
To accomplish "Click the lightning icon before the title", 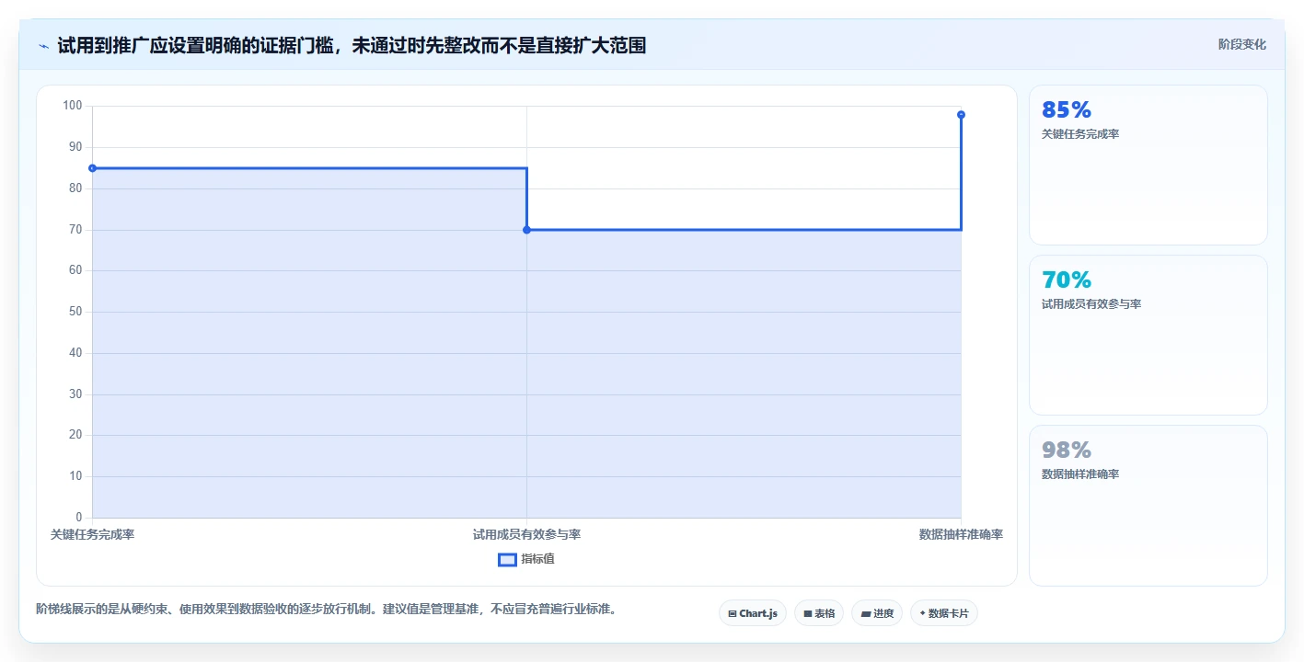I will tap(43, 46).
